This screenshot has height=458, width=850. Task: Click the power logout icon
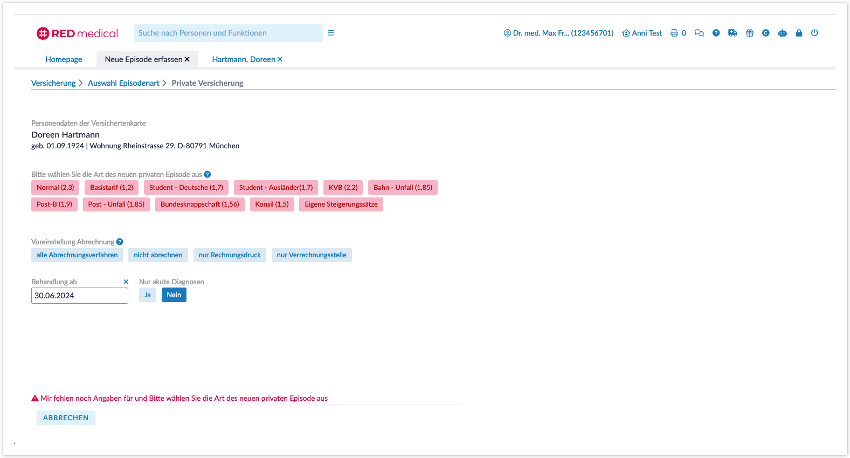[x=814, y=33]
